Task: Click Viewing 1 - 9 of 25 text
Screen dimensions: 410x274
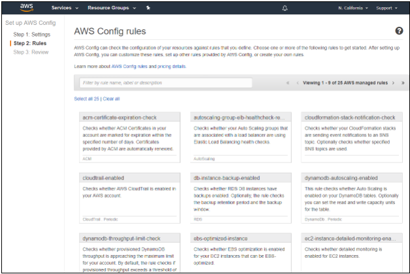Action: click(x=345, y=83)
